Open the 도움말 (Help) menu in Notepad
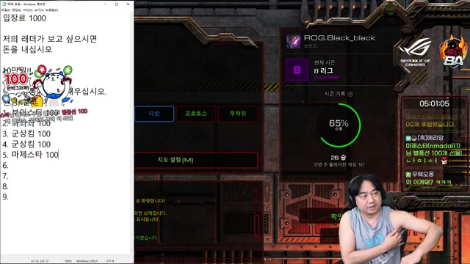This screenshot has width=470, height=264. pos(52,10)
